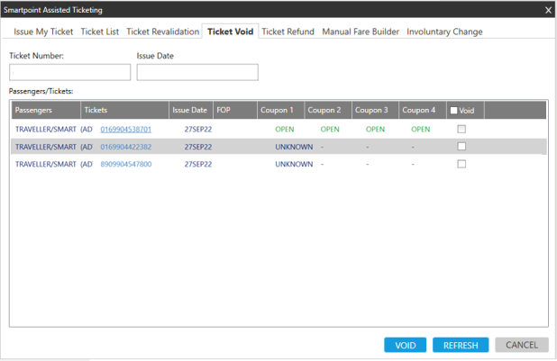The height and width of the screenshot is (361, 557).
Task: Close the Smartpoint Assisted Ticketing dialog
Action: tap(548, 10)
